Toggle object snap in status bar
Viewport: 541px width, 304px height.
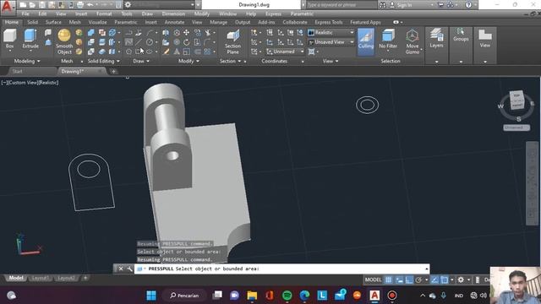click(445, 280)
